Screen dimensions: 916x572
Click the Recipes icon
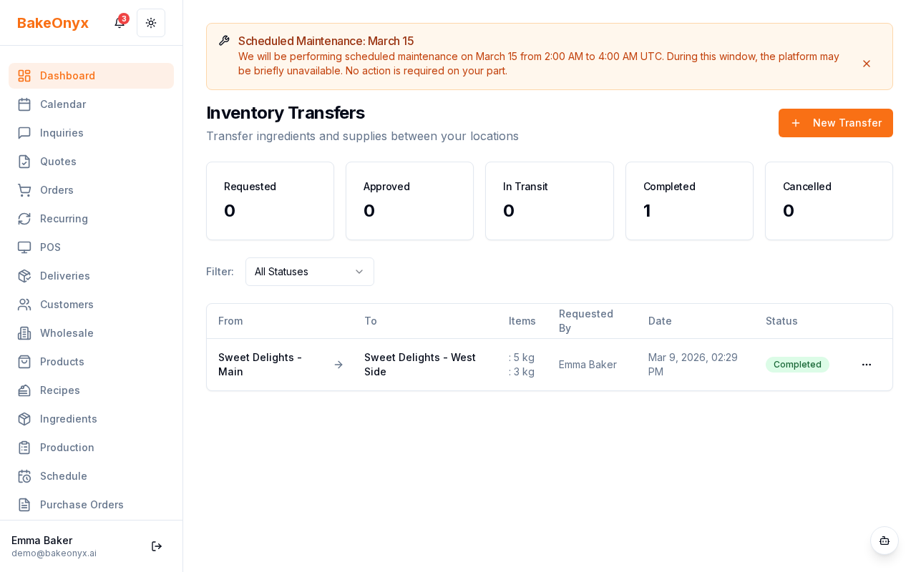point(24,390)
